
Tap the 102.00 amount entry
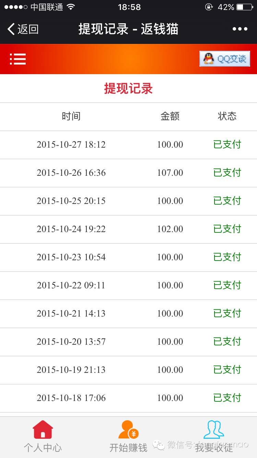click(x=170, y=229)
